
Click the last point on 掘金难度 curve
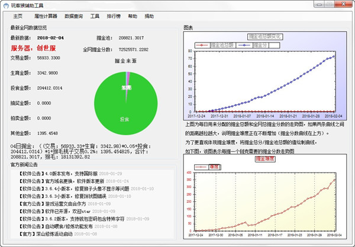[334, 180]
